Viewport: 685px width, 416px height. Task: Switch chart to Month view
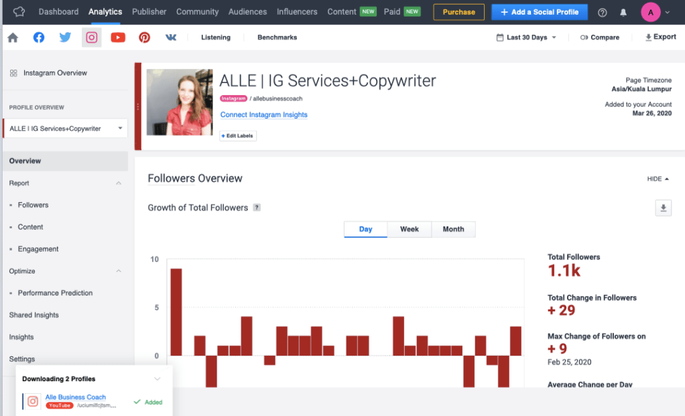coord(453,229)
